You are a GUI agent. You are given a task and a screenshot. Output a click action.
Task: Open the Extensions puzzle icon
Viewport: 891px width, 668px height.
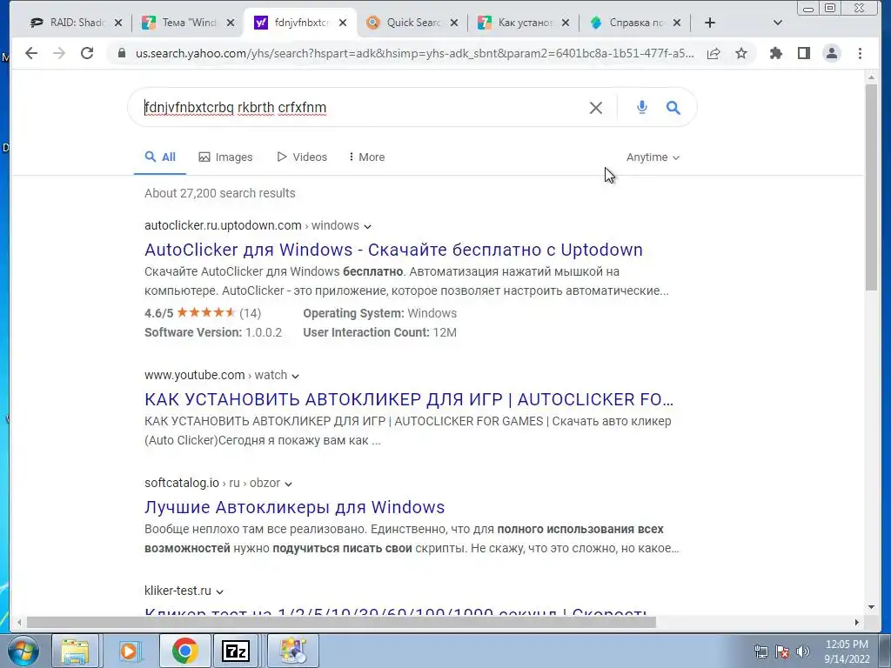(x=775, y=53)
